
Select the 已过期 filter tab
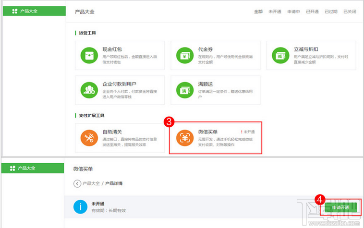(331, 12)
